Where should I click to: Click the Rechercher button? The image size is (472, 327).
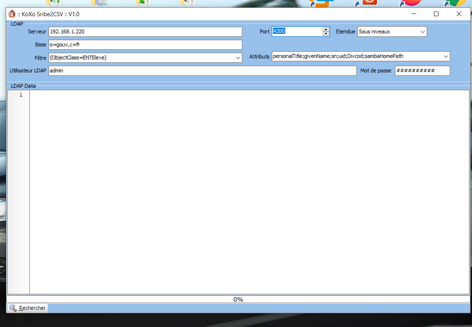pos(27,308)
